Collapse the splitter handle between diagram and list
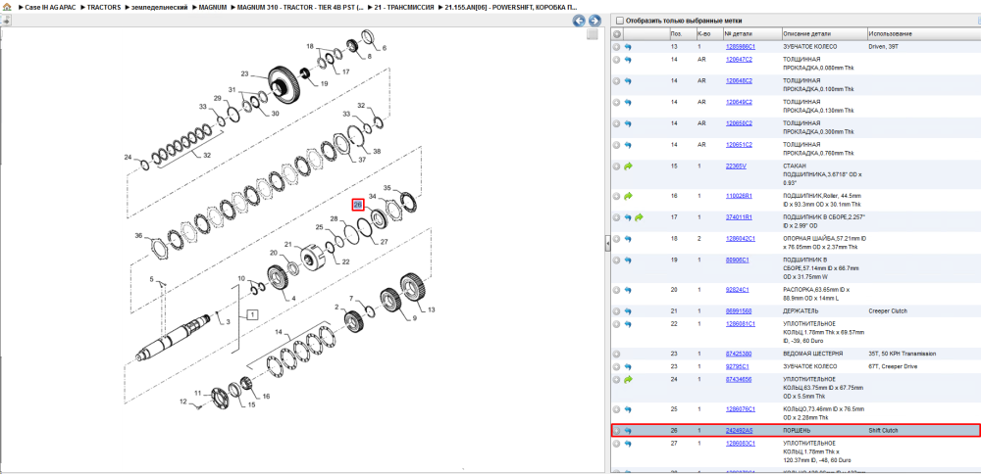The image size is (981, 474). 607,244
